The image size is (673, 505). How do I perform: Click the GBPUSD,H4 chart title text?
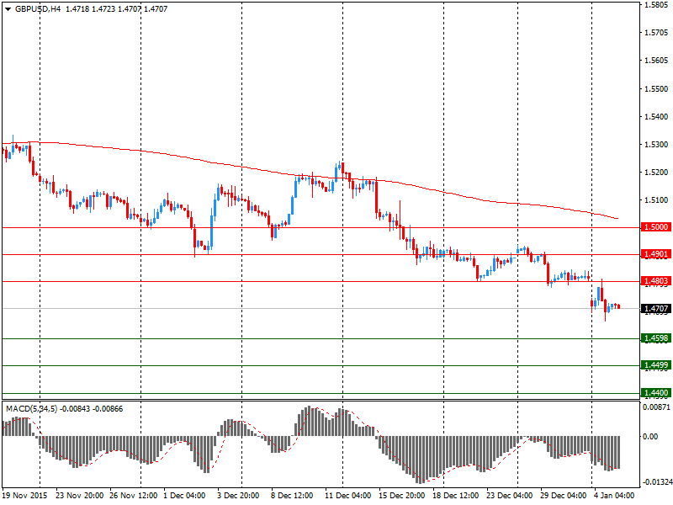click(38, 8)
